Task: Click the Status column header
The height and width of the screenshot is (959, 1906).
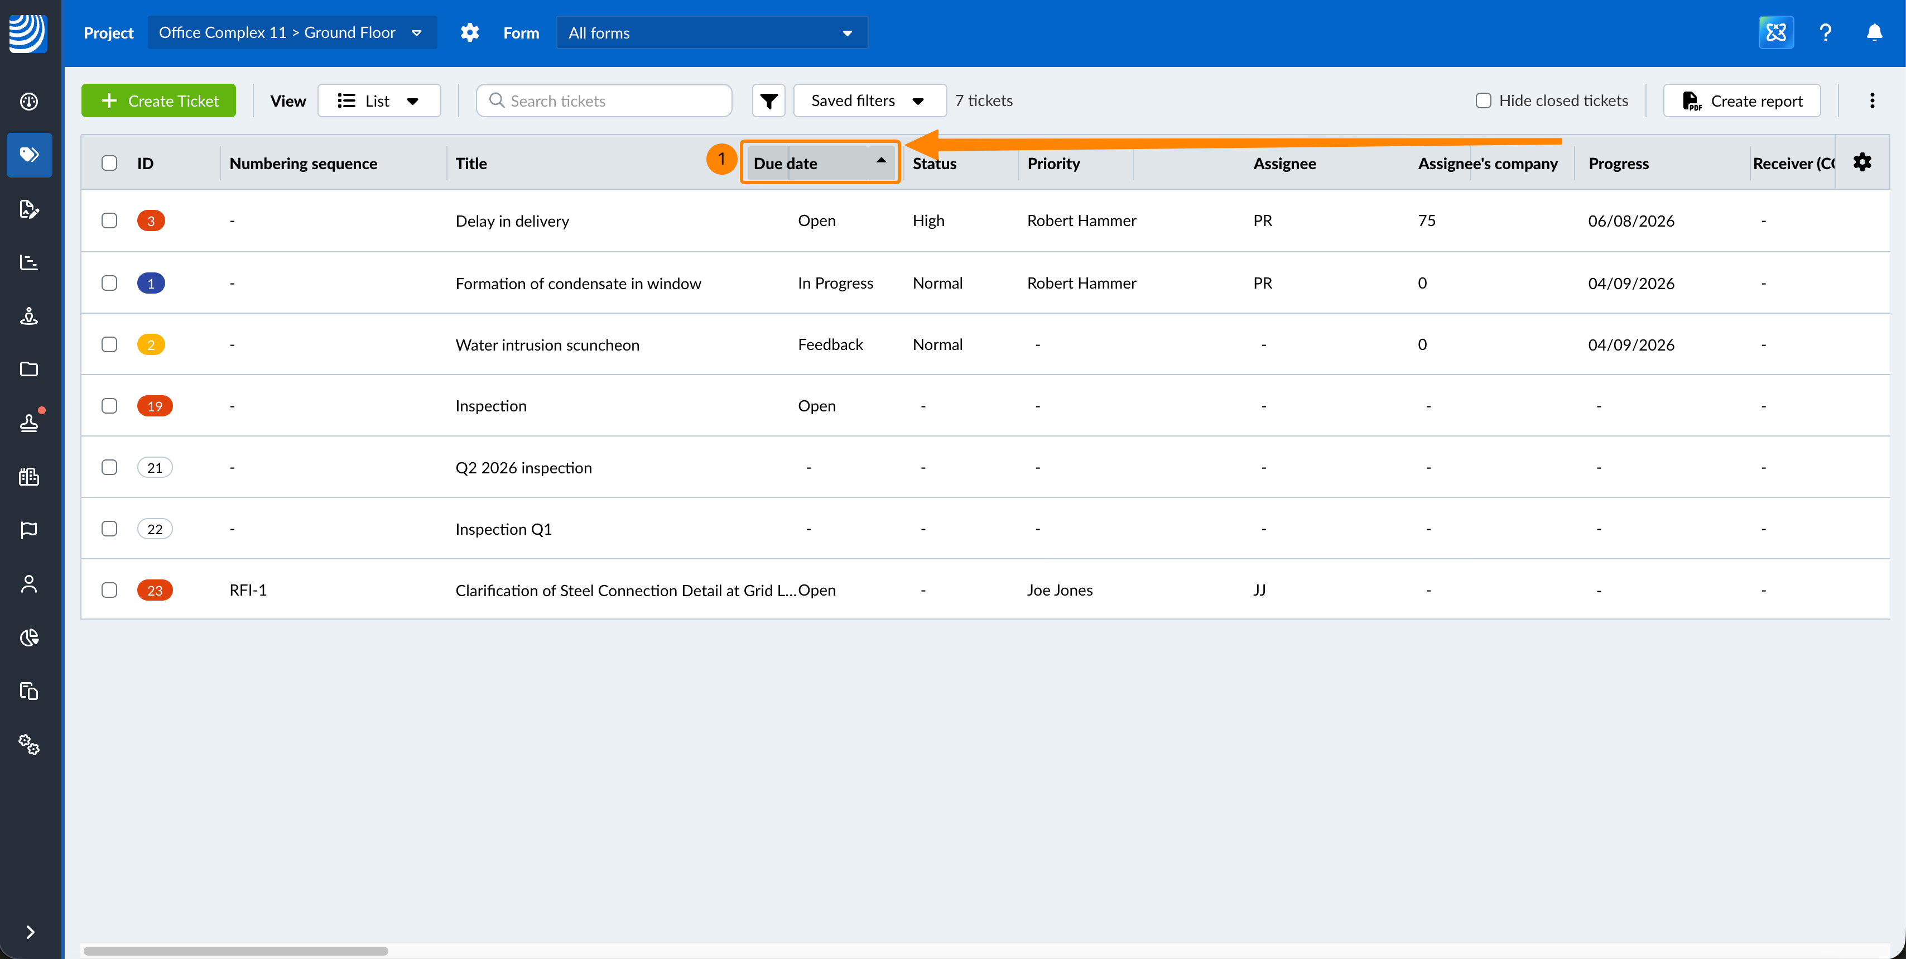Action: coord(935,164)
